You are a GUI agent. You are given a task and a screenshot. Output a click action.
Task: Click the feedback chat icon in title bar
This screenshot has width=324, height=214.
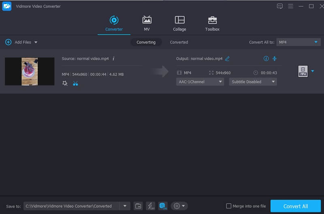pos(279,6)
